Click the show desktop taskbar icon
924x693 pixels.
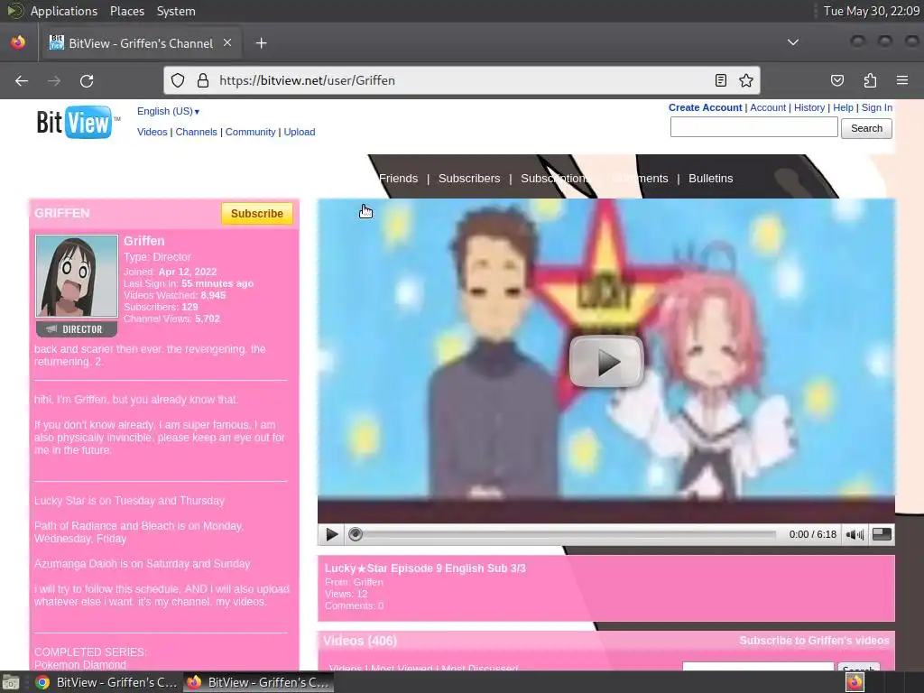11,682
